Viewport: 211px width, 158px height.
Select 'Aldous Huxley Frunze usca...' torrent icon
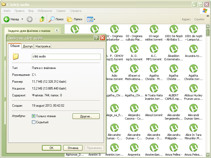194,88
